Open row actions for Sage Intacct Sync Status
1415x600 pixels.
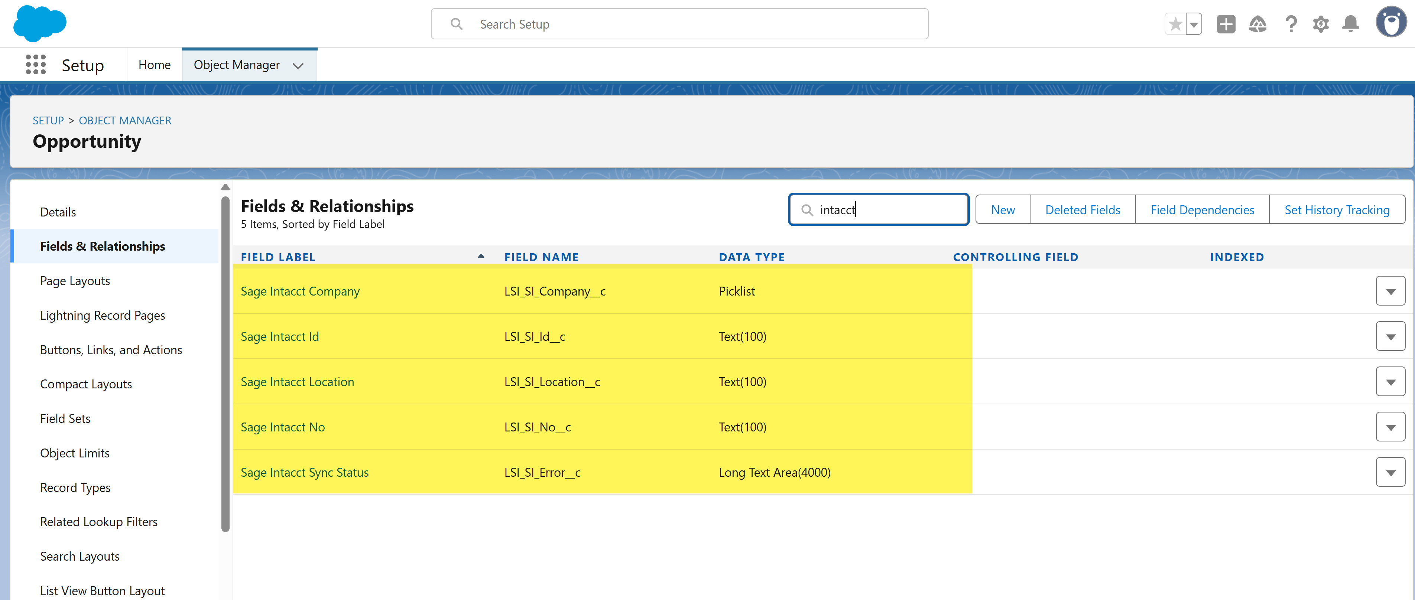[1390, 473]
